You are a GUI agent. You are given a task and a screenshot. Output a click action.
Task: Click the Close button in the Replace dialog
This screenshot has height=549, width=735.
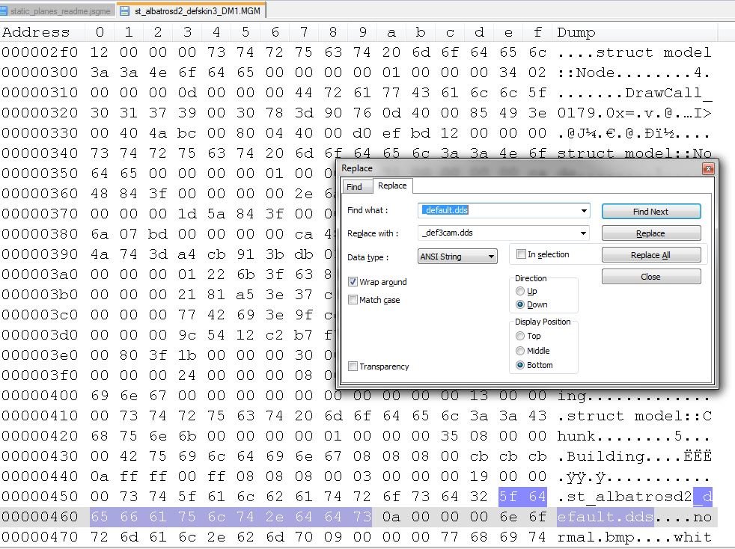click(650, 277)
